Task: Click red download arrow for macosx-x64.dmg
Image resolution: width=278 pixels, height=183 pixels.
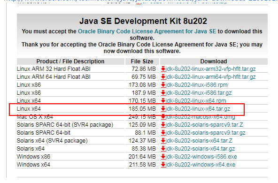Action: tap(163, 117)
